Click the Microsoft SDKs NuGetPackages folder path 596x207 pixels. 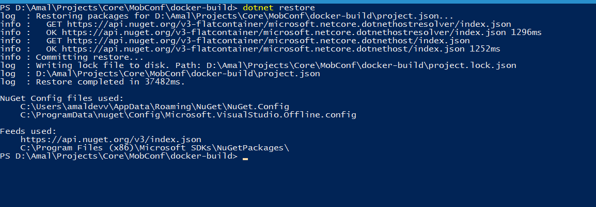pyautogui.click(x=154, y=148)
